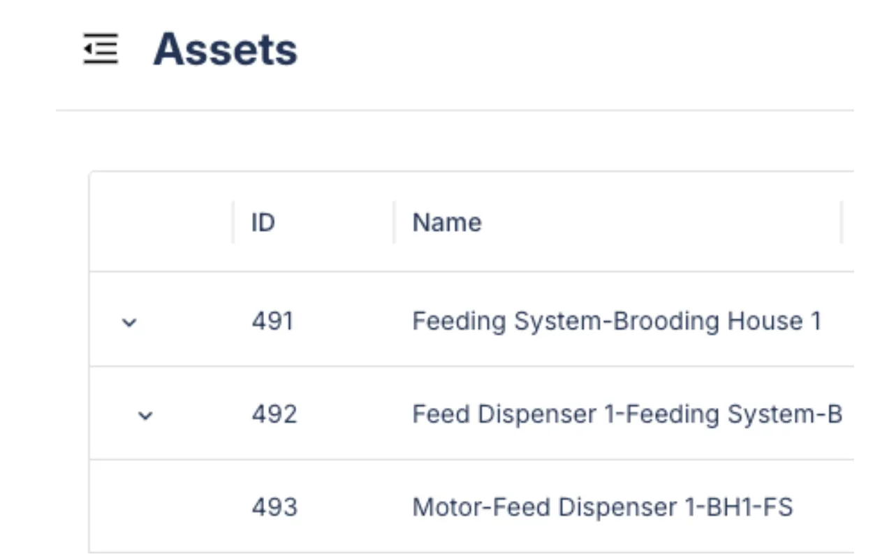This screenshot has width=894, height=559.
Task: Select the ID cell showing 492
Action: [274, 414]
